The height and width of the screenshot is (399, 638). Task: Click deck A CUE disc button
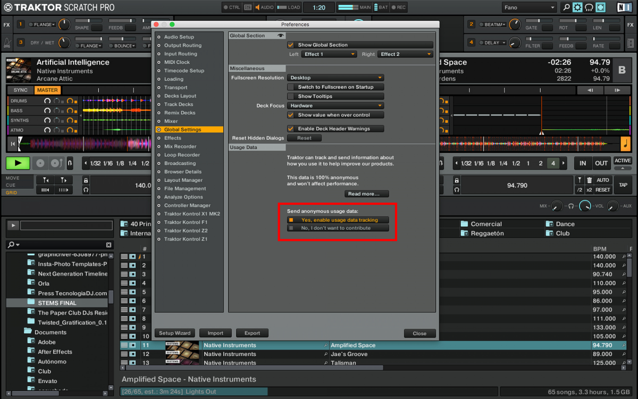[40, 163]
